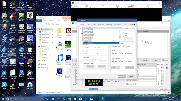Open NordVPN desktop icon
This screenshot has height=101, width=181.
coord(30,85)
